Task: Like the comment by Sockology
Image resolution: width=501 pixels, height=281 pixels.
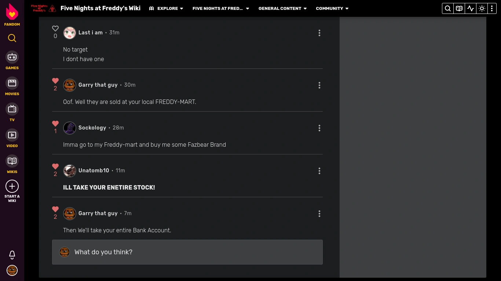Action: pos(55,124)
